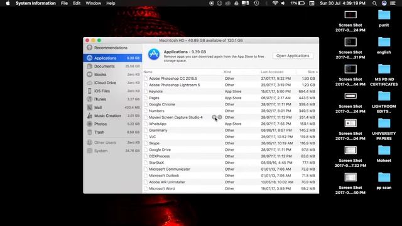Viewport: 402px width, 226px height.
Task: Click the Photos sidebar icon
Action: pyautogui.click(x=89, y=124)
